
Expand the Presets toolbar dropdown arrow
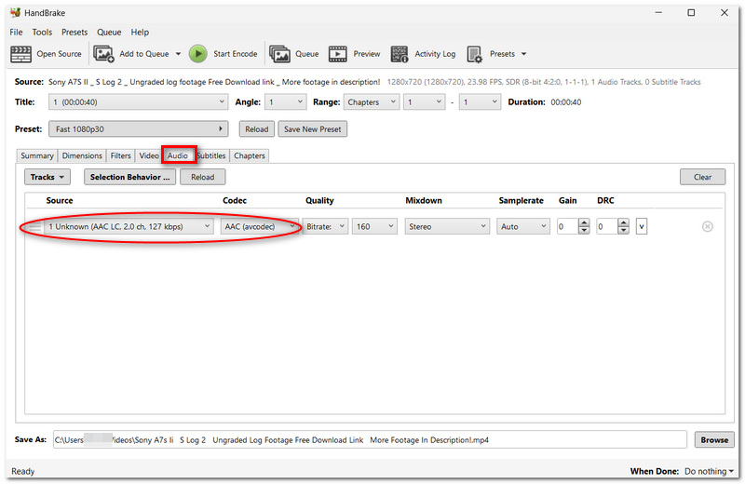(x=523, y=54)
